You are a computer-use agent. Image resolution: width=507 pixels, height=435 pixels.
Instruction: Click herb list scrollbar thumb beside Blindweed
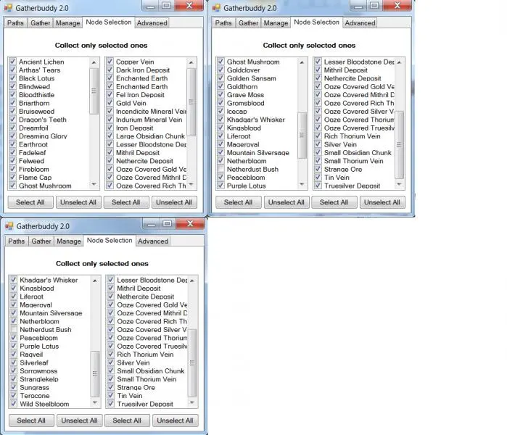click(x=94, y=91)
